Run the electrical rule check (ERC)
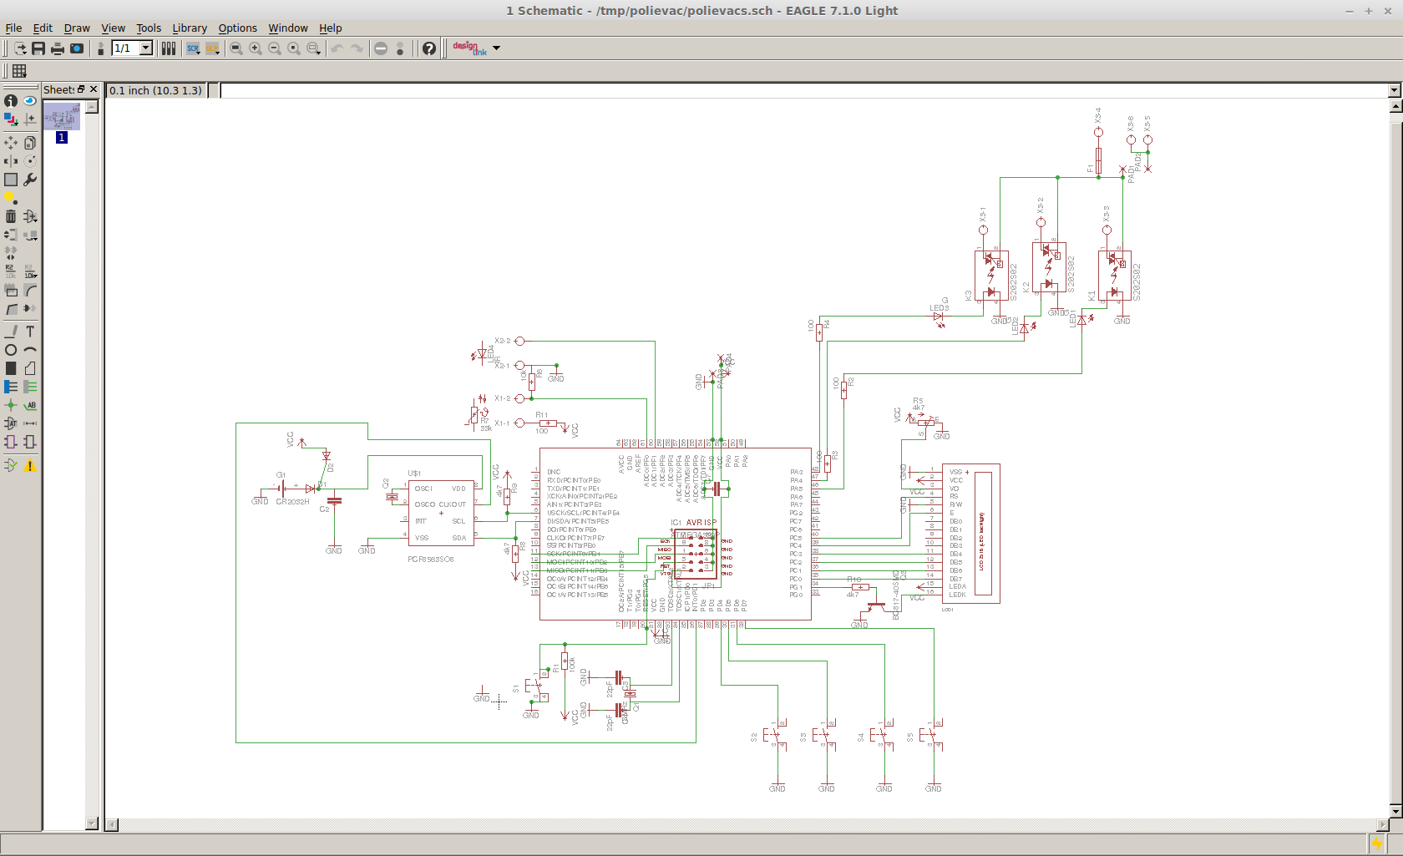1403x856 pixels. point(10,464)
